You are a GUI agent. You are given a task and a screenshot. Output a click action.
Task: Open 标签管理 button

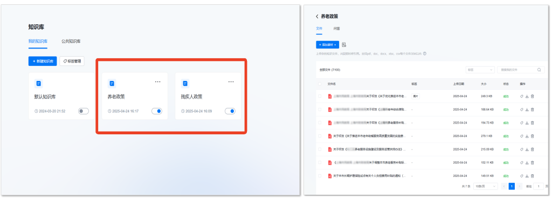click(x=72, y=61)
